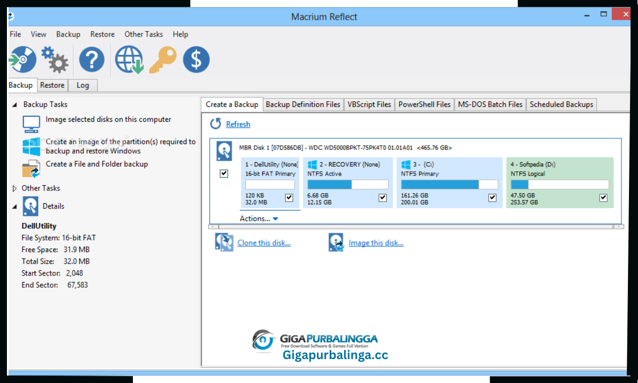Viewport: 638px width, 383px height.
Task: Click the C: partition usage bar
Action: tap(450, 185)
